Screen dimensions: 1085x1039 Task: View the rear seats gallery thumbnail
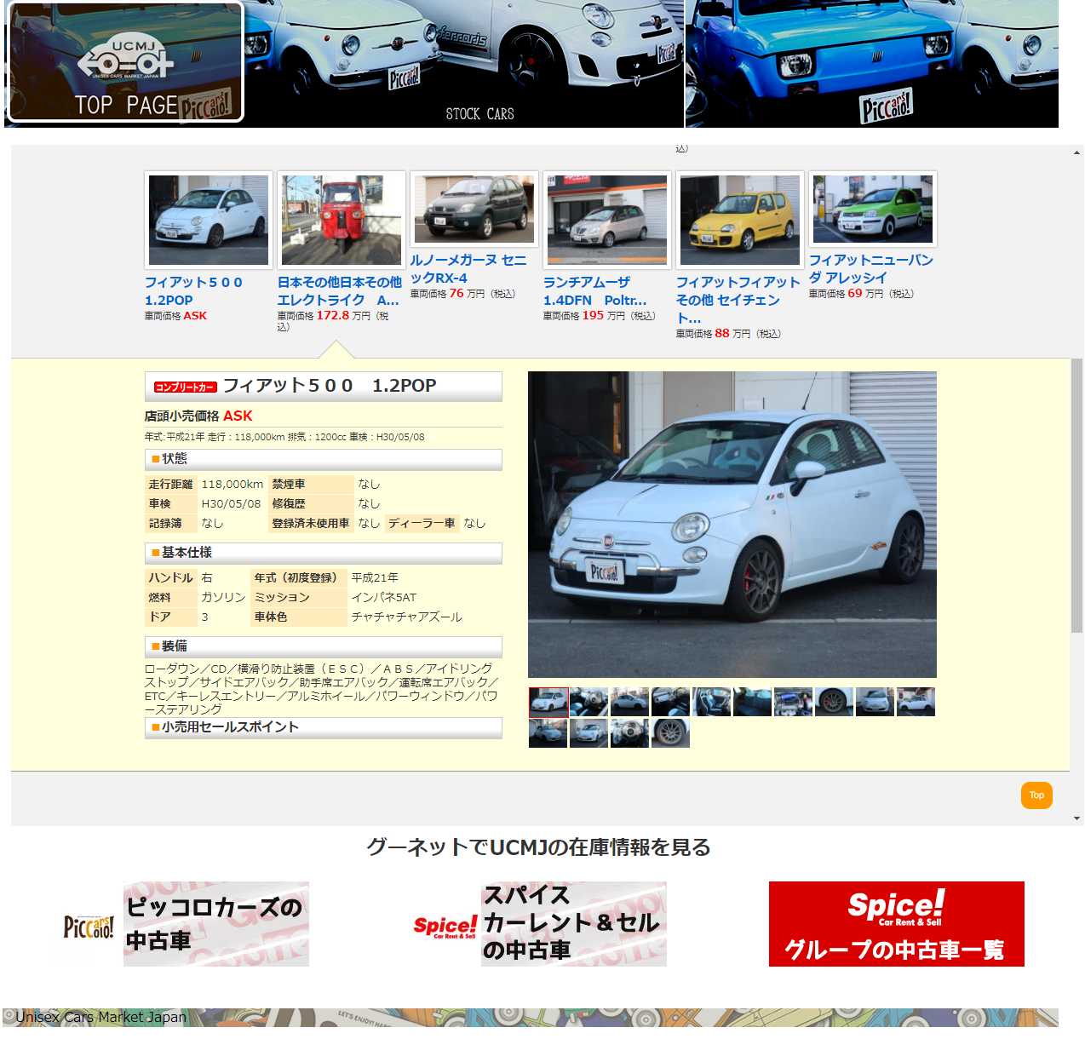coord(753,702)
